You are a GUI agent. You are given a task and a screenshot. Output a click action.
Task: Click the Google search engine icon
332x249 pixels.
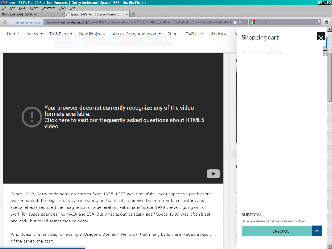coord(252,22)
